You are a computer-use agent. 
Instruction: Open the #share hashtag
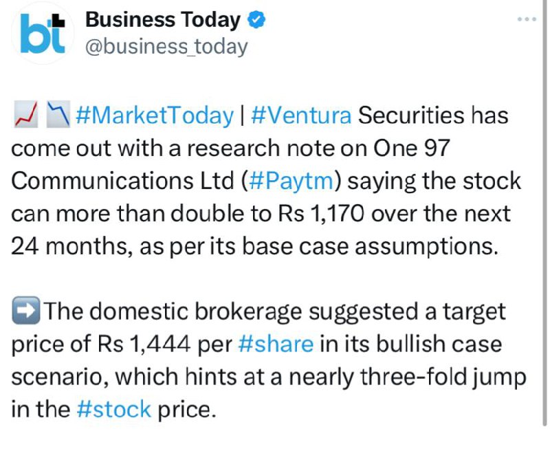coord(276,344)
